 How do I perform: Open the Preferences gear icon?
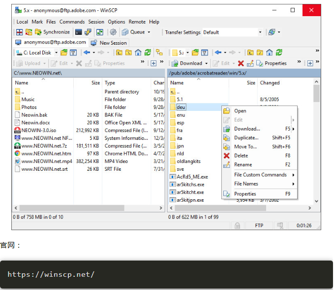(x=113, y=32)
